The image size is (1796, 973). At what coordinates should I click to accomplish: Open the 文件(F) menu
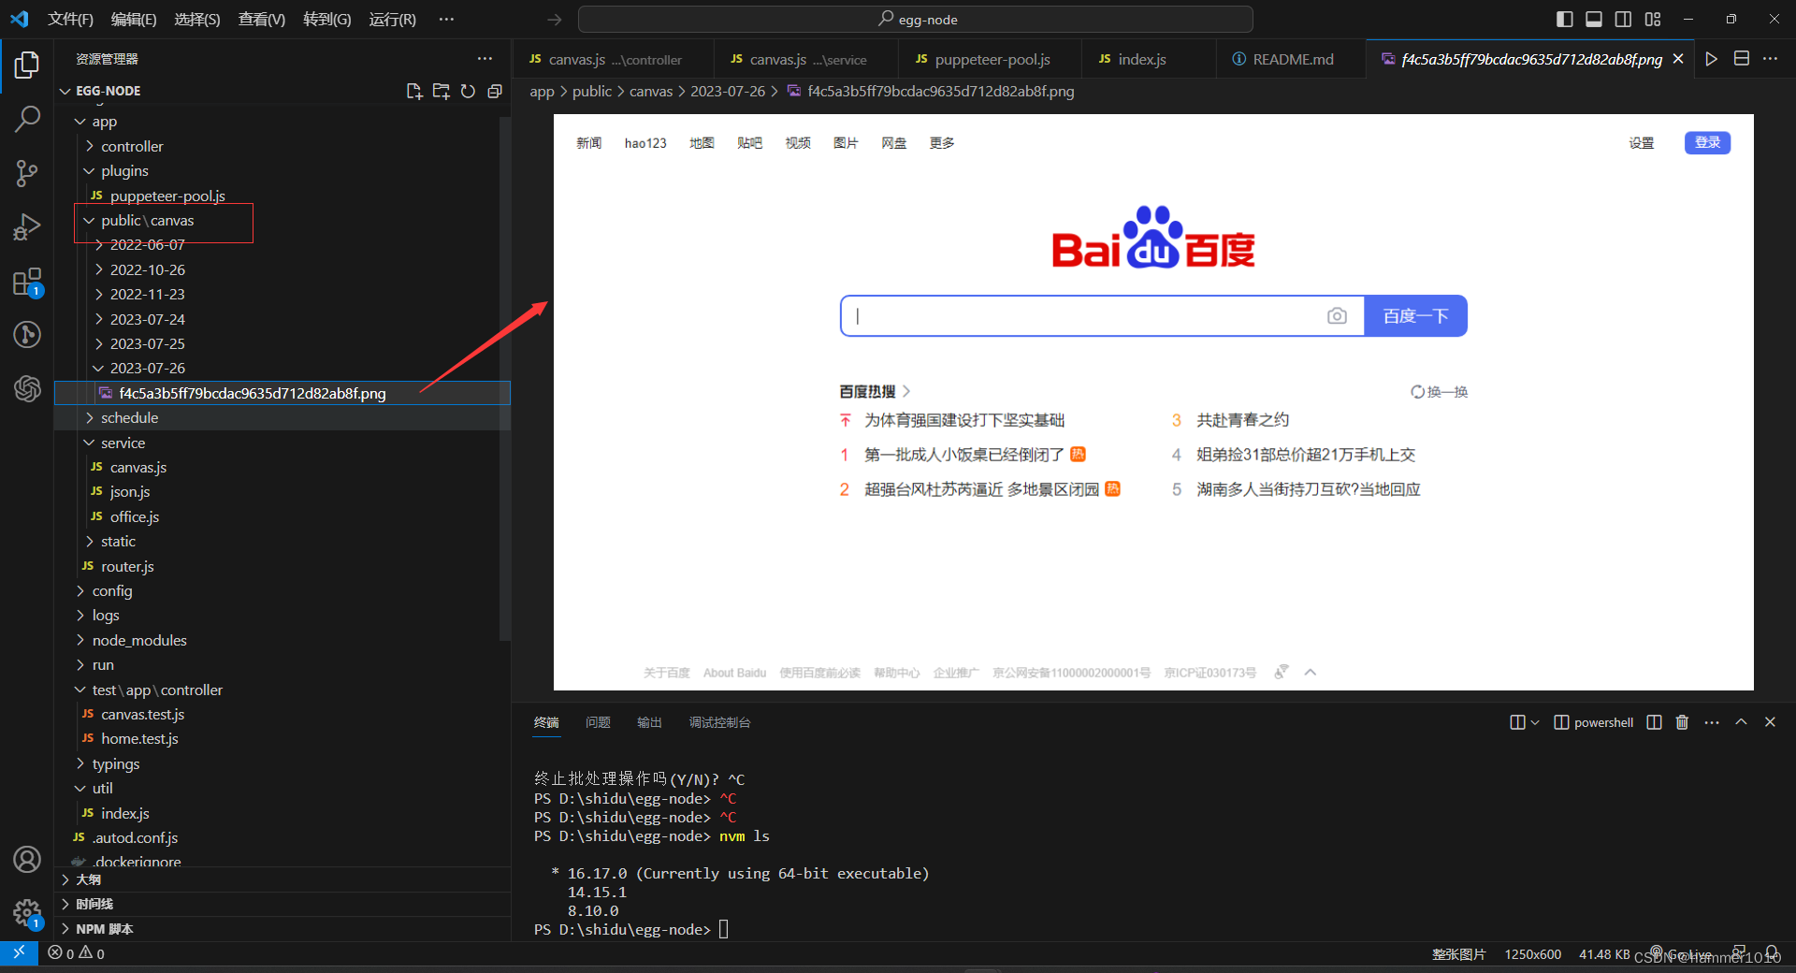click(70, 19)
